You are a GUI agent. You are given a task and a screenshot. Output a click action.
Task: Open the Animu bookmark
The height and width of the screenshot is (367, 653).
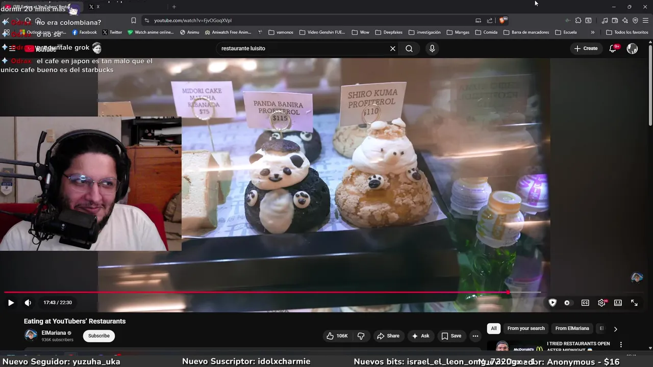point(189,32)
